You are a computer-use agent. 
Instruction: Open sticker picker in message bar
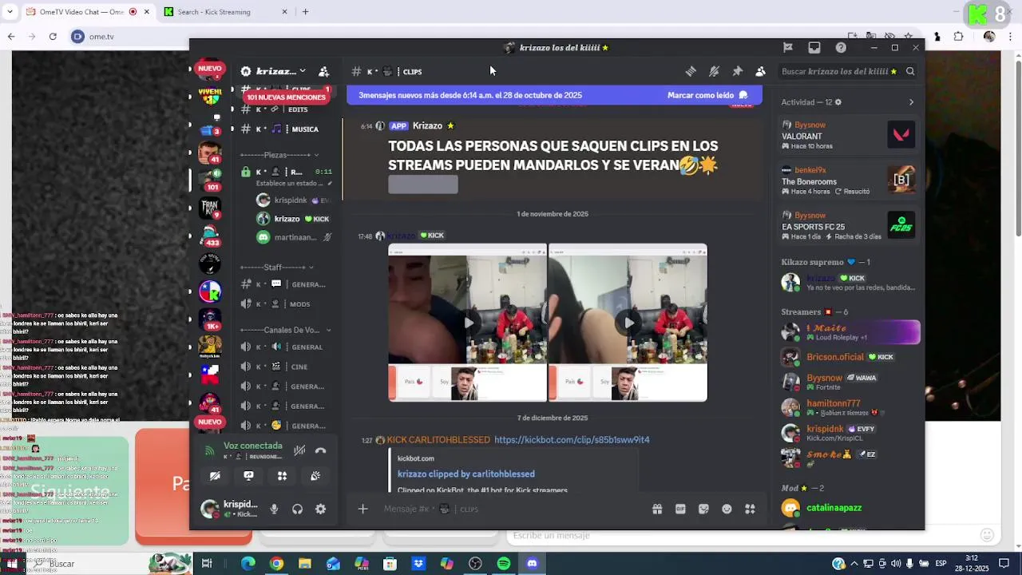[703, 509]
